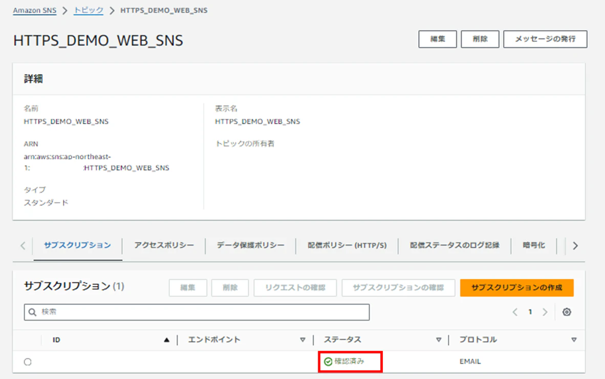The image size is (605, 379).
Task: Click the 詳細 section heading
Action: pyautogui.click(x=34, y=79)
